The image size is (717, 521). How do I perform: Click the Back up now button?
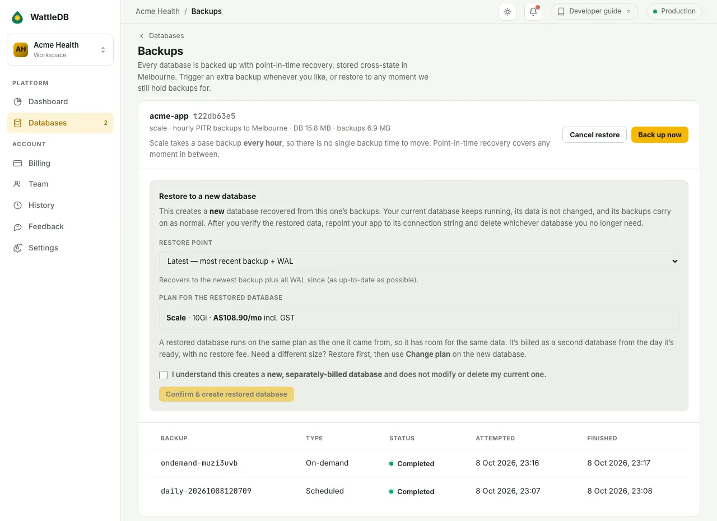point(660,134)
